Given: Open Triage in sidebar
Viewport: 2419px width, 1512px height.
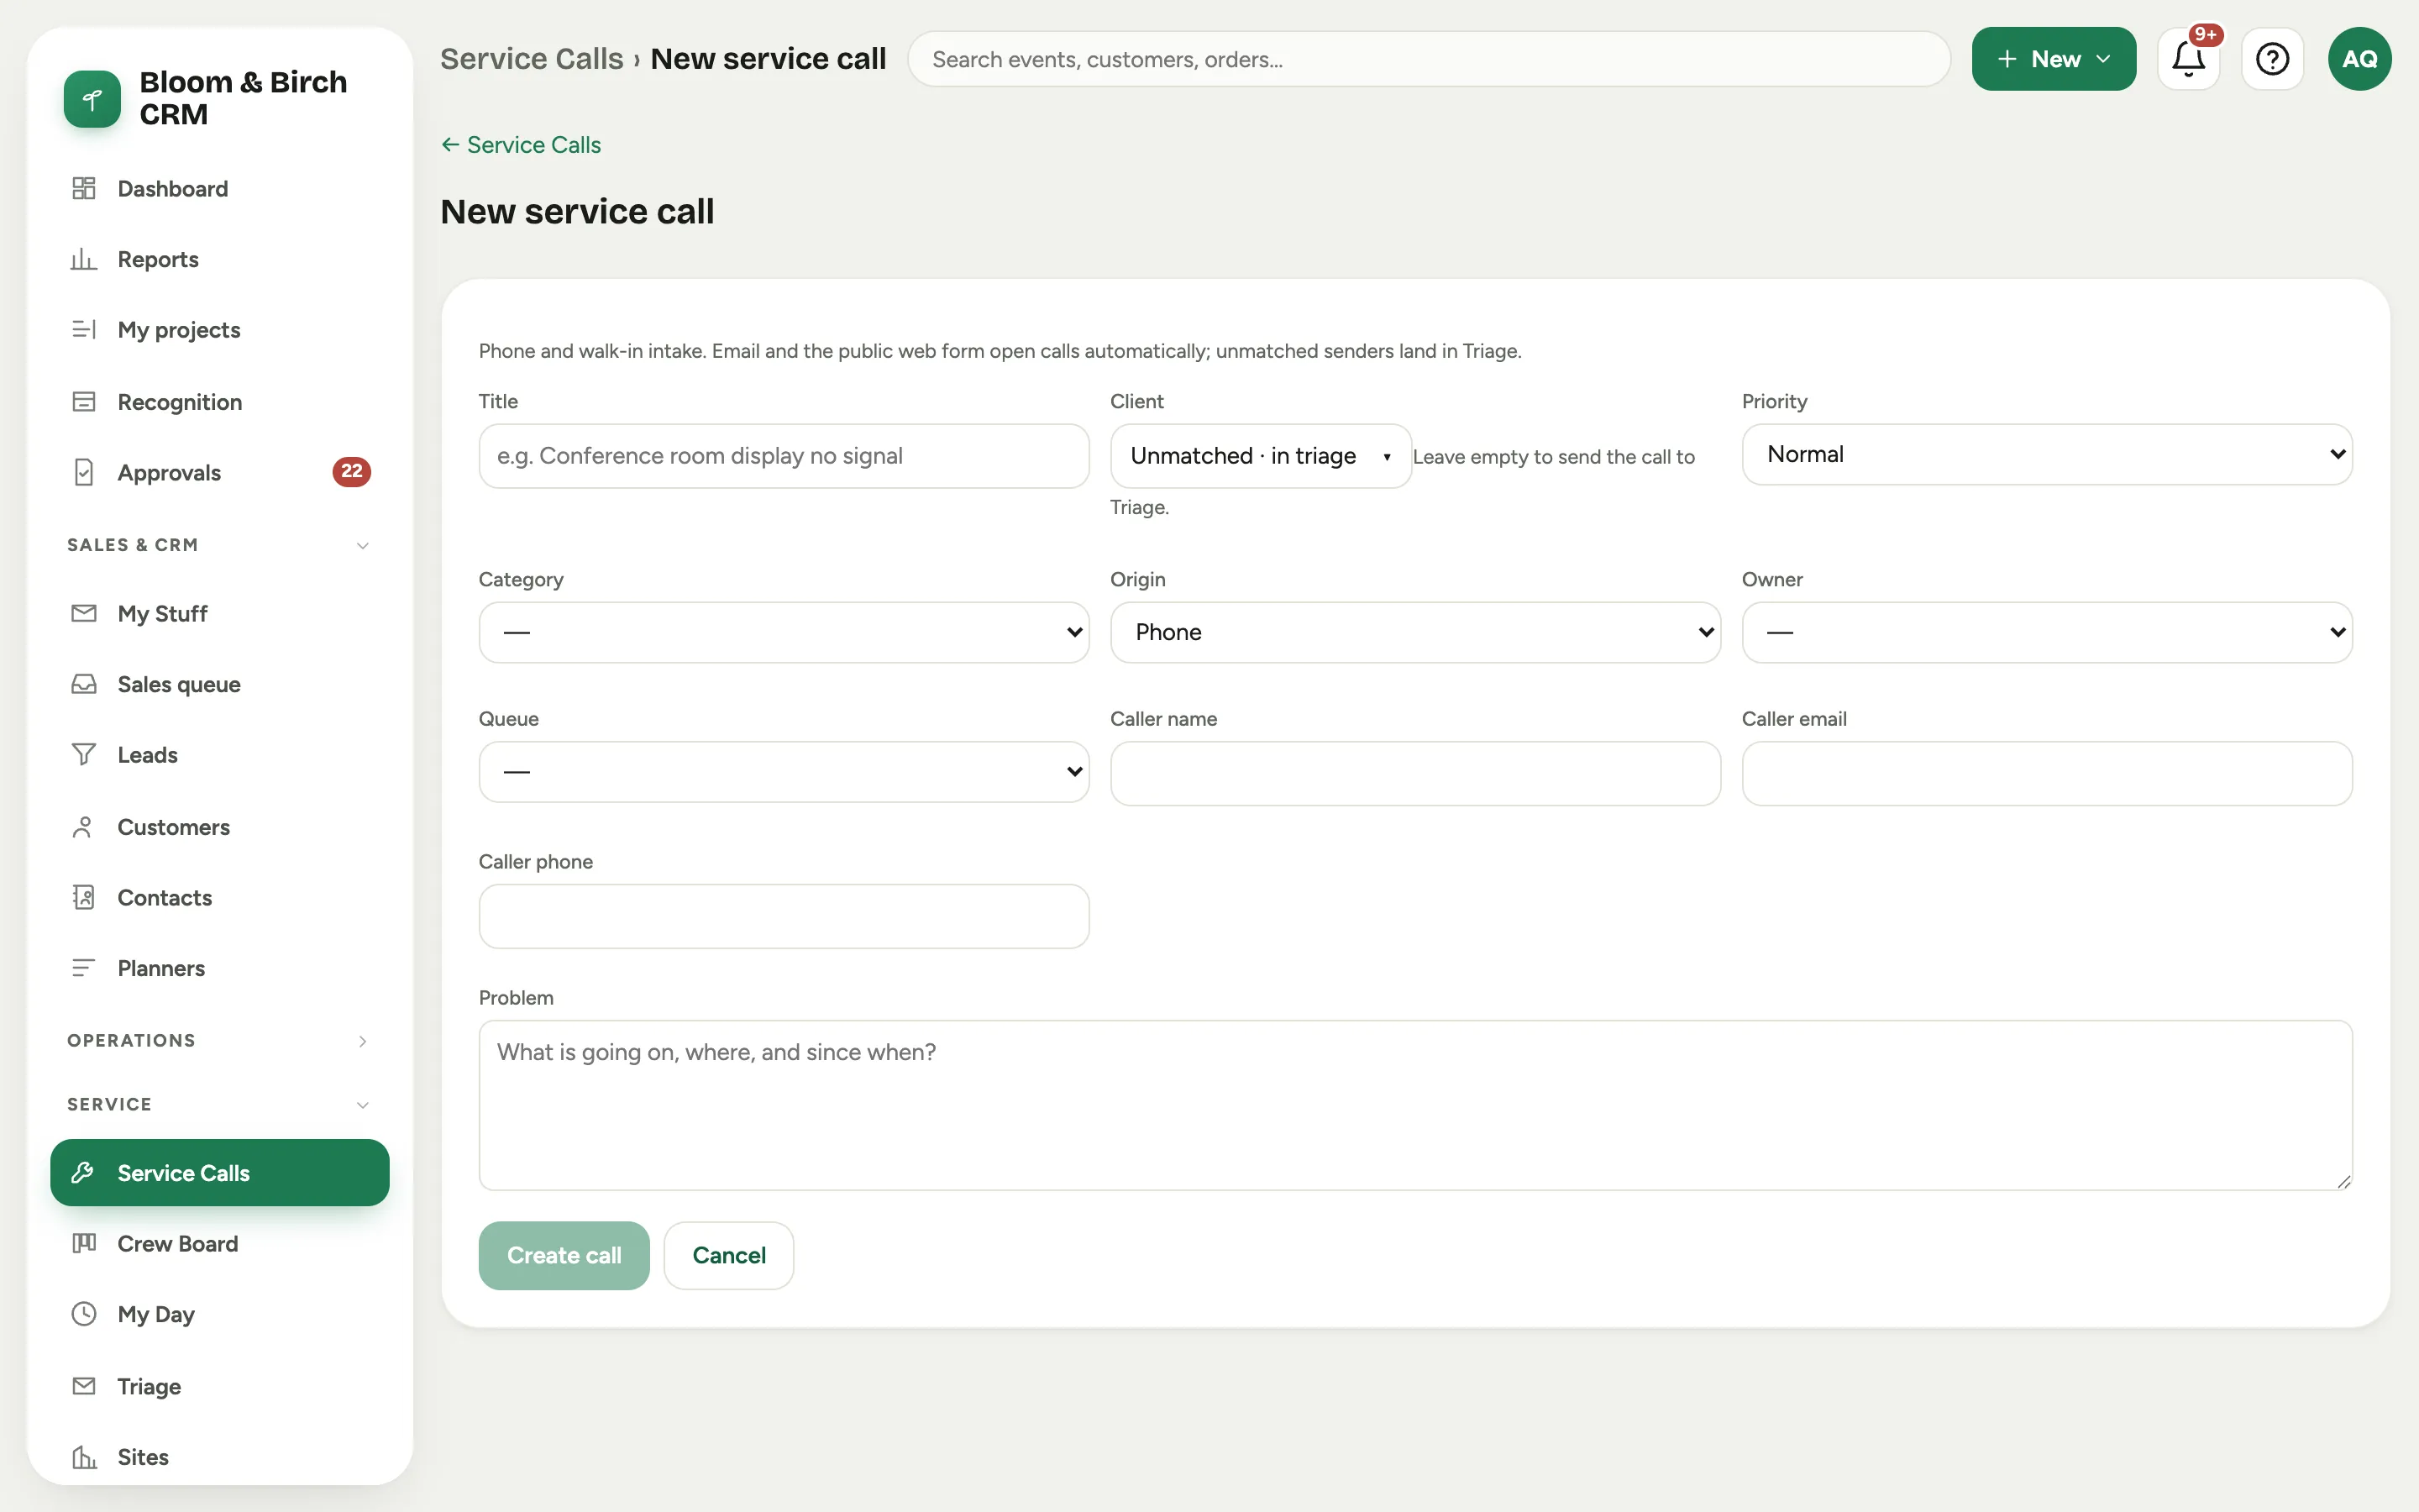Looking at the screenshot, I should pos(219,1386).
